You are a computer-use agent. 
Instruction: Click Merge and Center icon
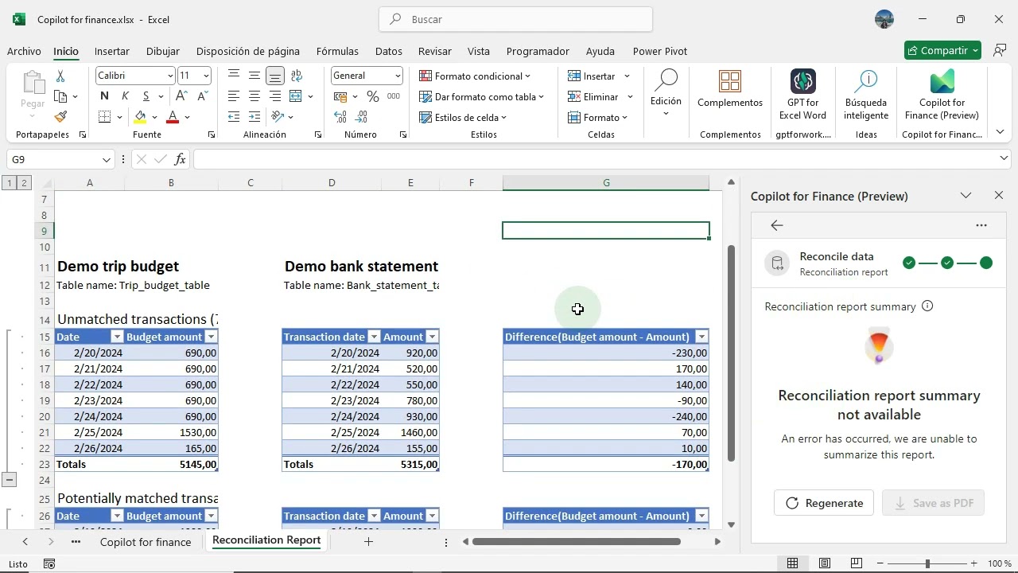point(295,96)
